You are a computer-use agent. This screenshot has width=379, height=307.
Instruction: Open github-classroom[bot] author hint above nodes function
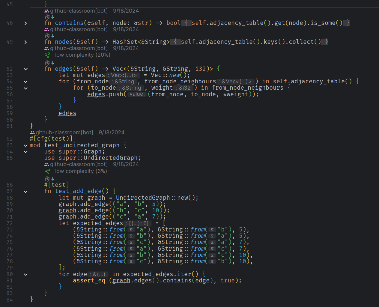79,29
